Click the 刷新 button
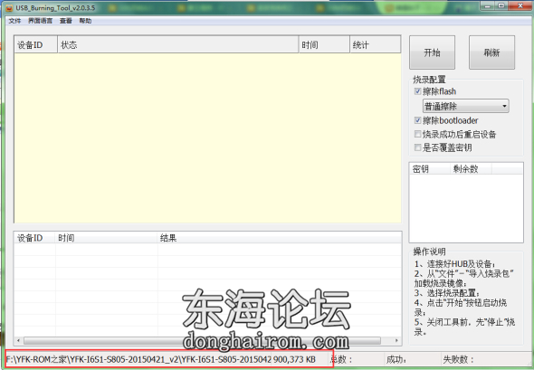Image resolution: width=534 pixels, height=370 pixels. coord(491,52)
